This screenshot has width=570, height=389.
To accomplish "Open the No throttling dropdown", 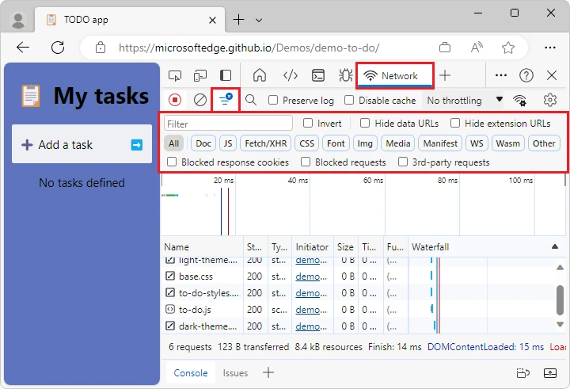I will (464, 100).
